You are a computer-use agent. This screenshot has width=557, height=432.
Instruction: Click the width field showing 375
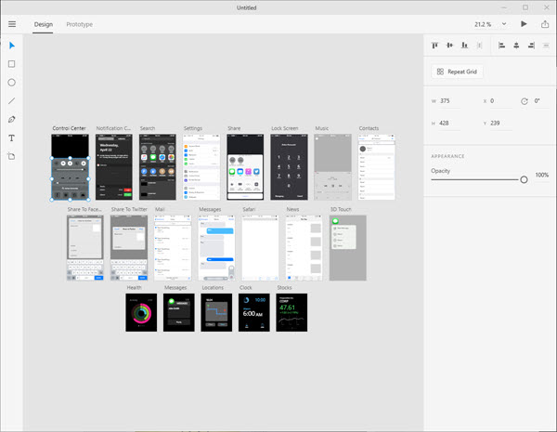click(x=449, y=101)
